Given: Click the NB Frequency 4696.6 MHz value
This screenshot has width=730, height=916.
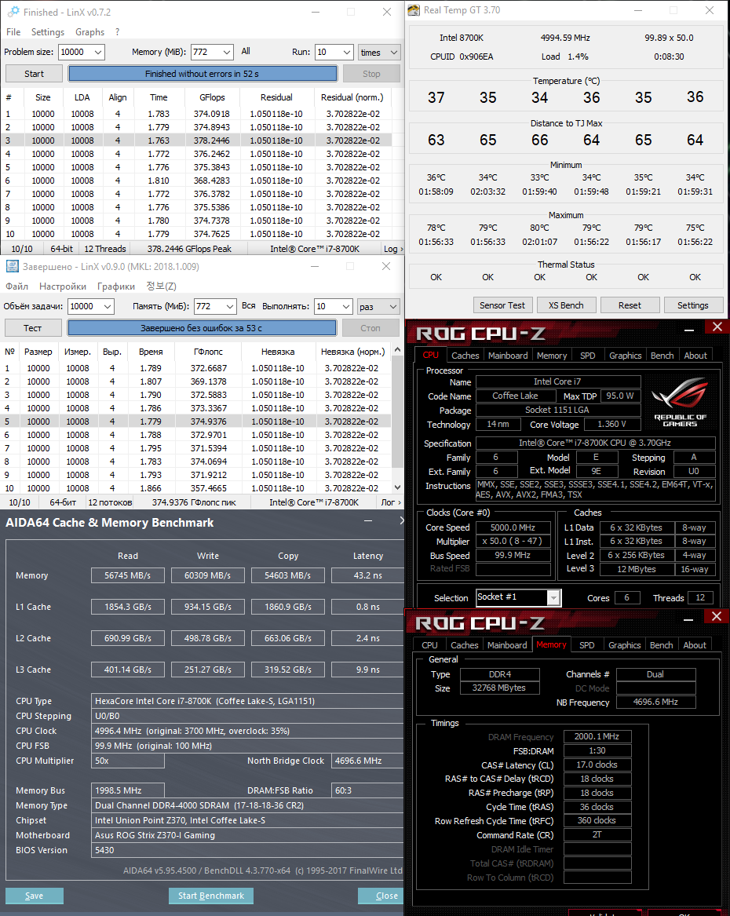Looking at the screenshot, I should tap(655, 702).
